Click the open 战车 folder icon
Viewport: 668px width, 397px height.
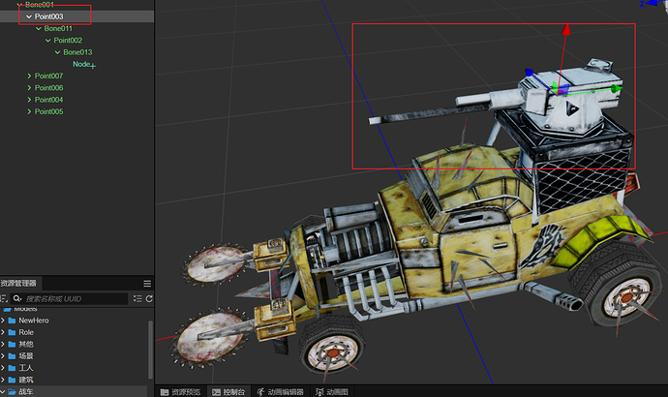click(12, 392)
